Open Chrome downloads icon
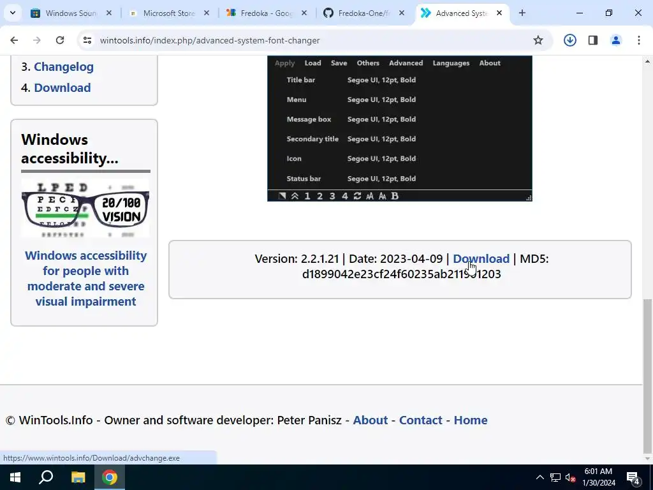Screen dimensions: 653x490 tap(569, 40)
